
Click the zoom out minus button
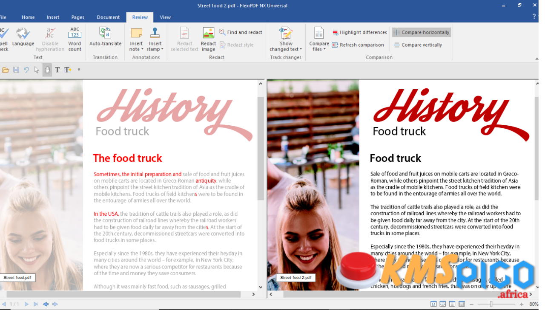coord(471,304)
